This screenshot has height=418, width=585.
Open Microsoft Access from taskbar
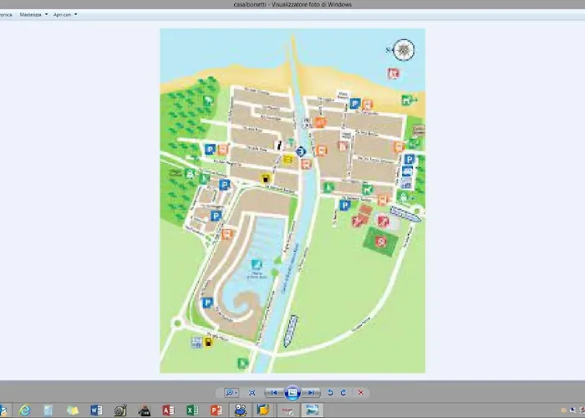pyautogui.click(x=168, y=410)
